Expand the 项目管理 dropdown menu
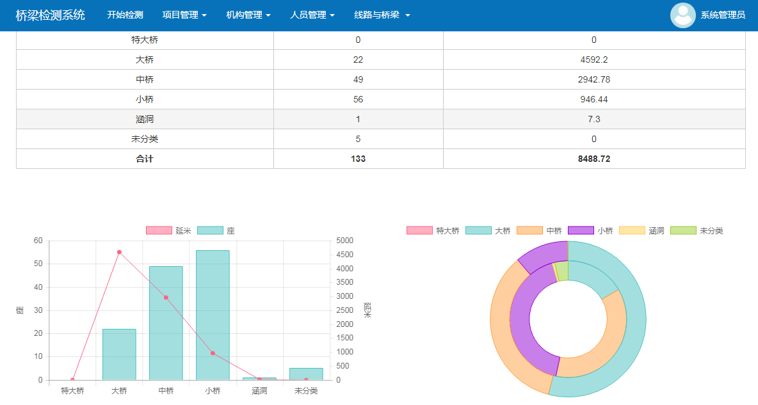Screen dimensions: 758x405 (x=184, y=15)
